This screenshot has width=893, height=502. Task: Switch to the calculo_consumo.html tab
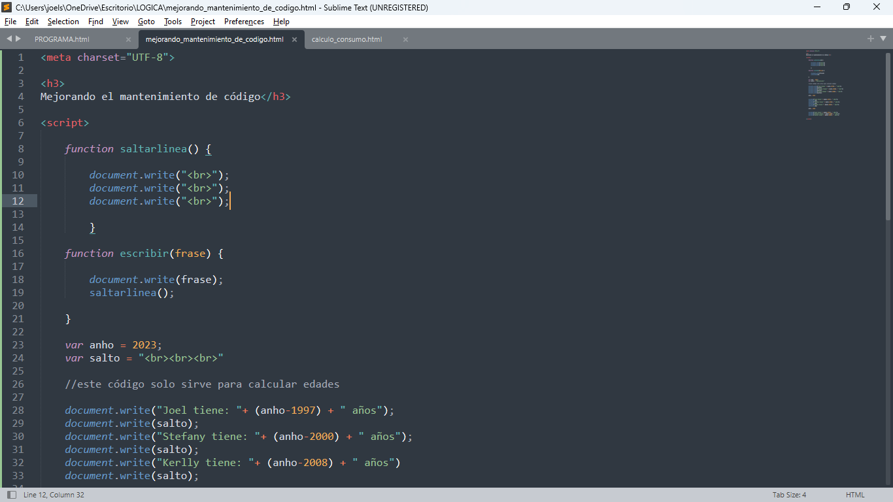pyautogui.click(x=346, y=39)
